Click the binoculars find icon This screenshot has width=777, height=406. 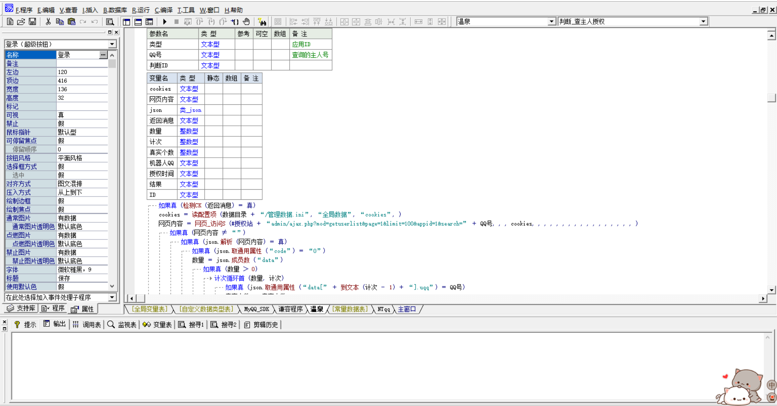(262, 22)
